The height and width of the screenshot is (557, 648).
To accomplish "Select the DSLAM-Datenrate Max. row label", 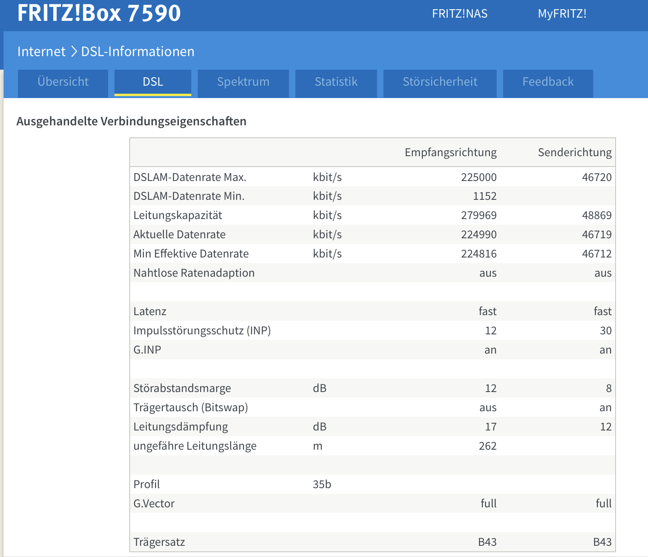I will [190, 177].
